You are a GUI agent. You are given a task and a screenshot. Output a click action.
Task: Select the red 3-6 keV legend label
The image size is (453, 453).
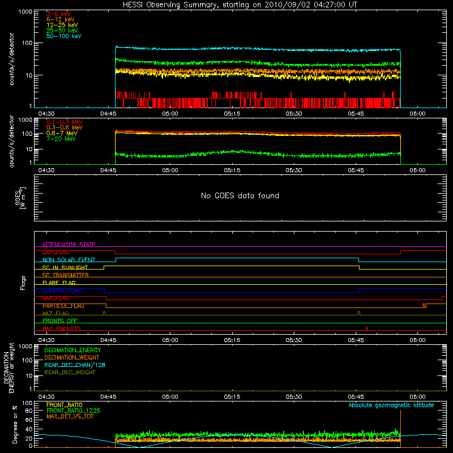tap(59, 14)
